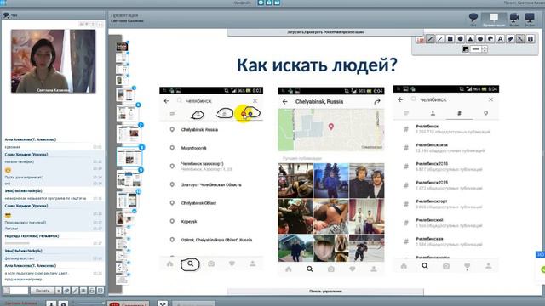
Task: Click the chat message input field
Action: [x=19, y=291]
